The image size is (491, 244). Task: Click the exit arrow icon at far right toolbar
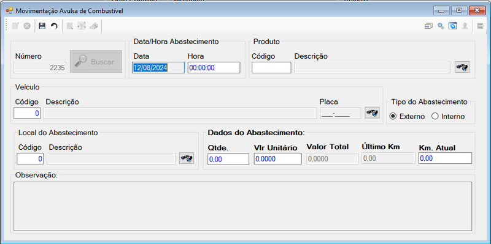pyautogui.click(x=481, y=26)
